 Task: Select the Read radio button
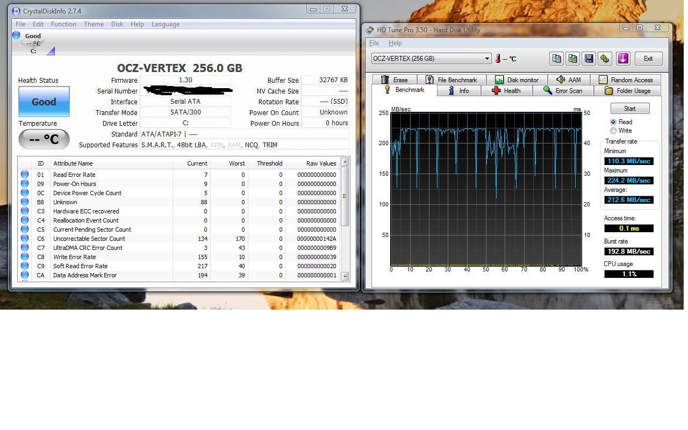(x=613, y=122)
